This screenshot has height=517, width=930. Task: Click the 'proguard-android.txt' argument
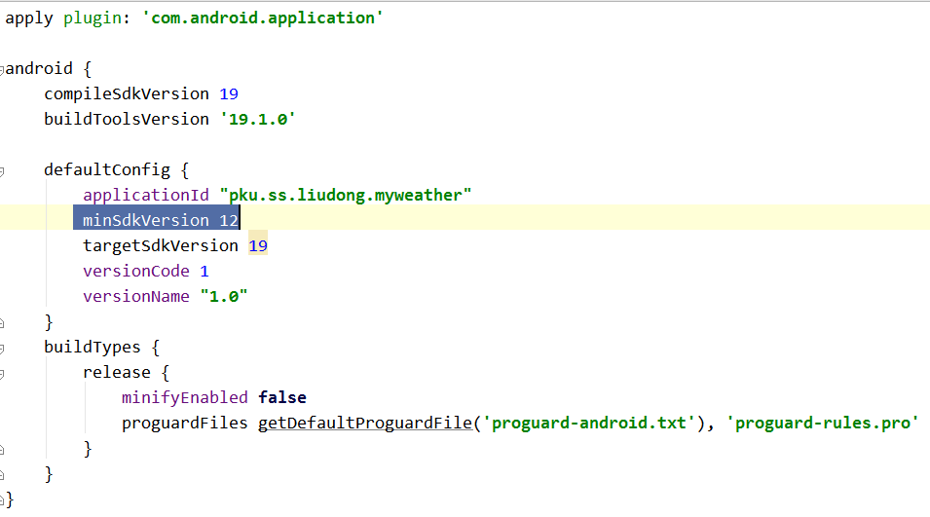pos(590,423)
